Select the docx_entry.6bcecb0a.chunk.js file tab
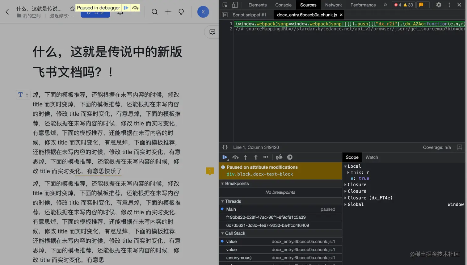Screen dimensions: 467x265 (x=307, y=15)
